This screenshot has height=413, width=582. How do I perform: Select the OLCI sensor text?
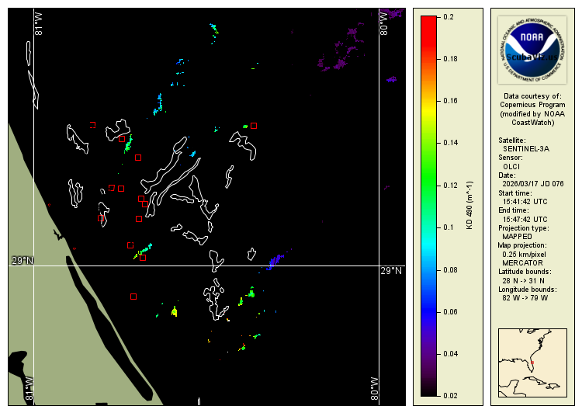click(x=511, y=166)
